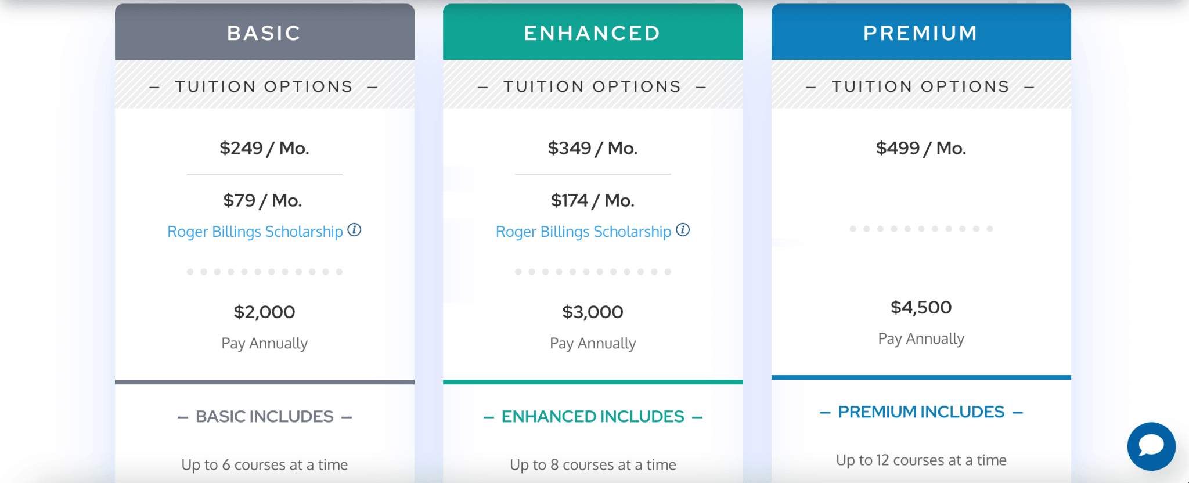Click the $499 / Mo. Premium price
The width and height of the screenshot is (1189, 483).
tap(921, 148)
